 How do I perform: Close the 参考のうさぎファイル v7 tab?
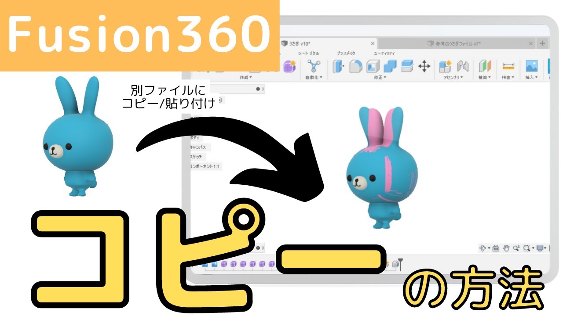[530, 43]
